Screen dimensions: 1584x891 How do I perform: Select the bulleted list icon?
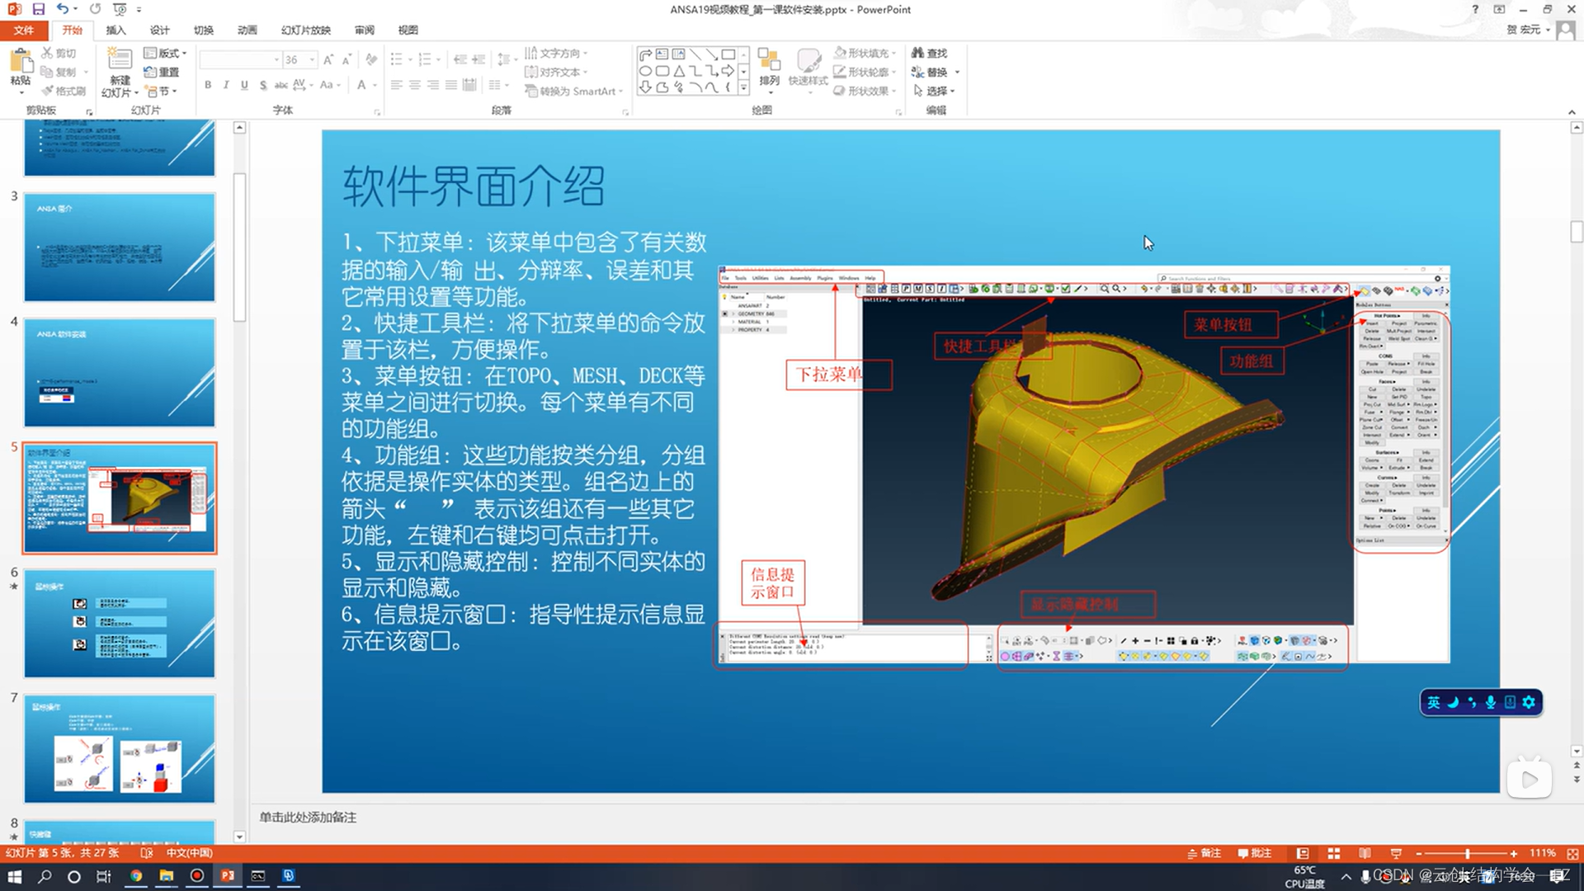tap(397, 59)
